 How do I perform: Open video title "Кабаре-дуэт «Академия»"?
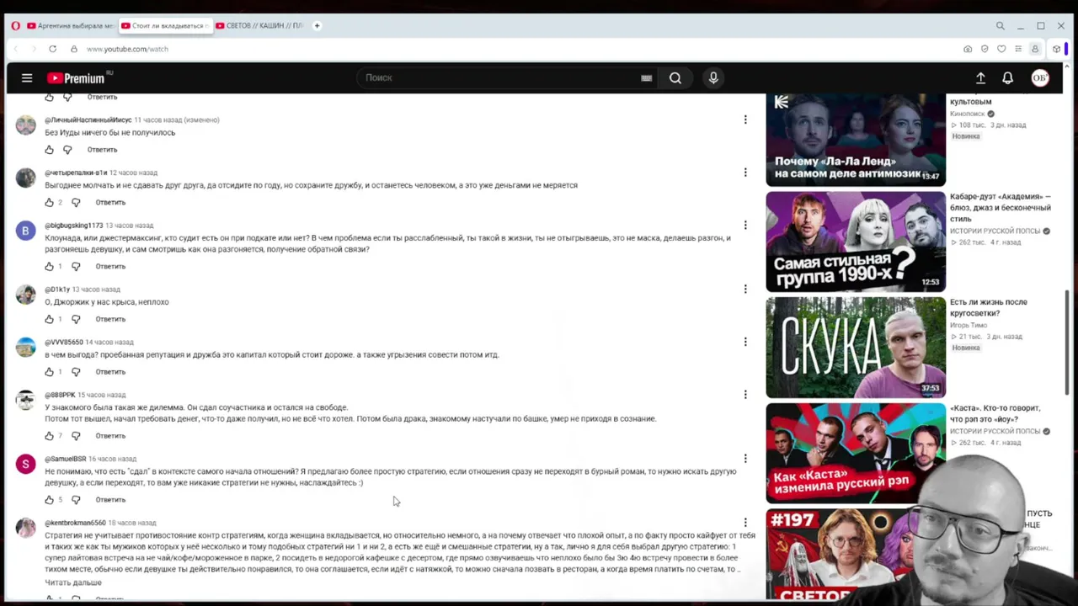1001,208
